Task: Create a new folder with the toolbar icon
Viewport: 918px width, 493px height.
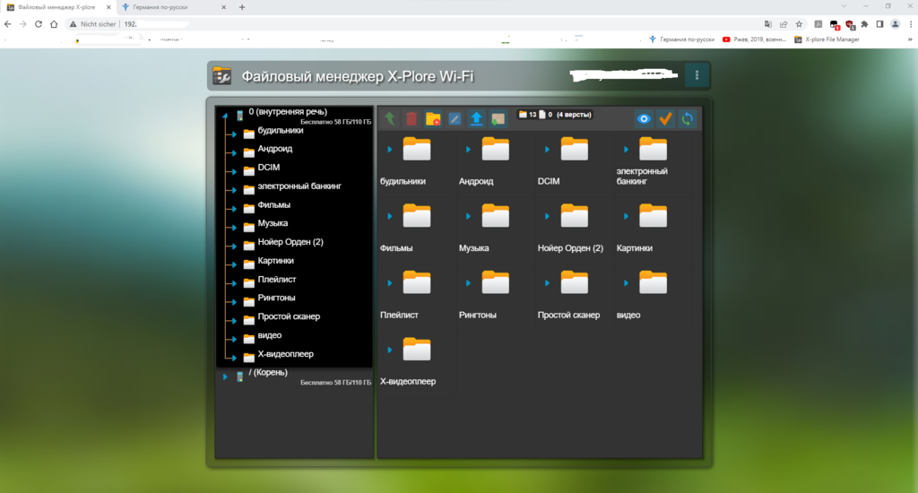Action: [433, 119]
